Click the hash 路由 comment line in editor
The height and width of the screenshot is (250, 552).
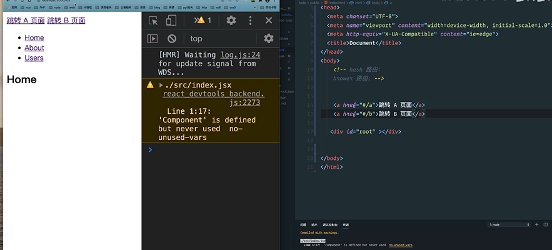(x=357, y=70)
